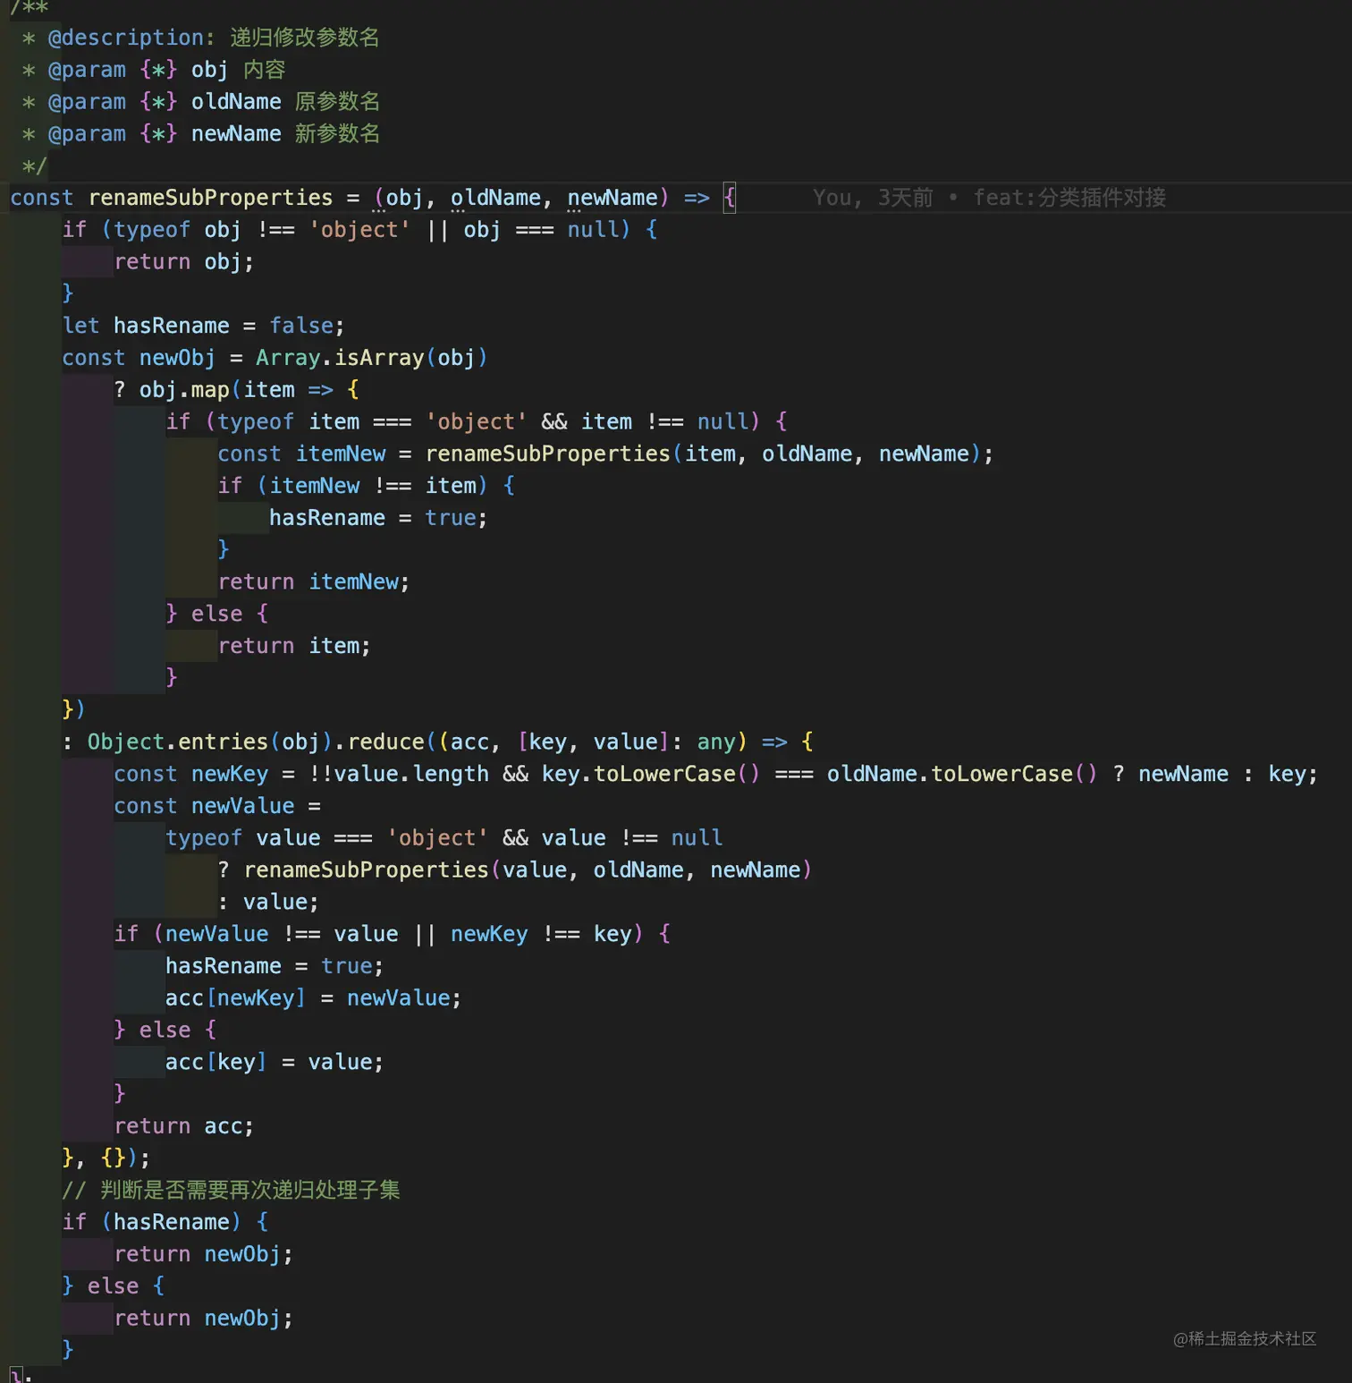The height and width of the screenshot is (1383, 1352).
Task: Click '@param {*} oldName 原参数名' doc line
Action: [200, 102]
